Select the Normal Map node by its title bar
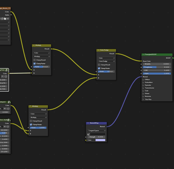This screenshot has height=169, width=174. tap(96, 123)
